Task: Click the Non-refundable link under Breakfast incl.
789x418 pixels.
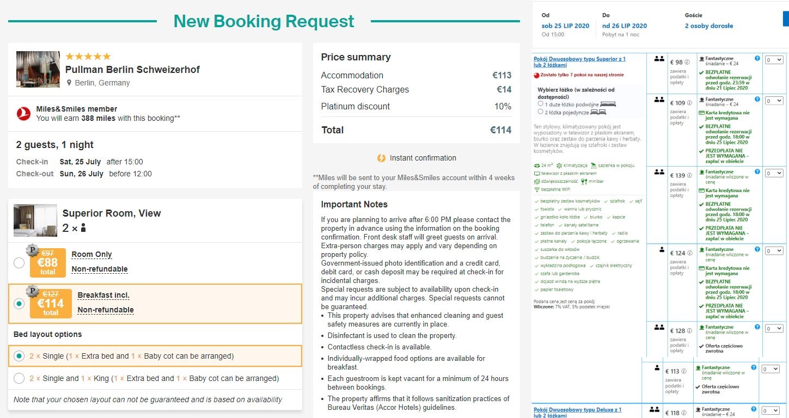Action: pos(106,310)
